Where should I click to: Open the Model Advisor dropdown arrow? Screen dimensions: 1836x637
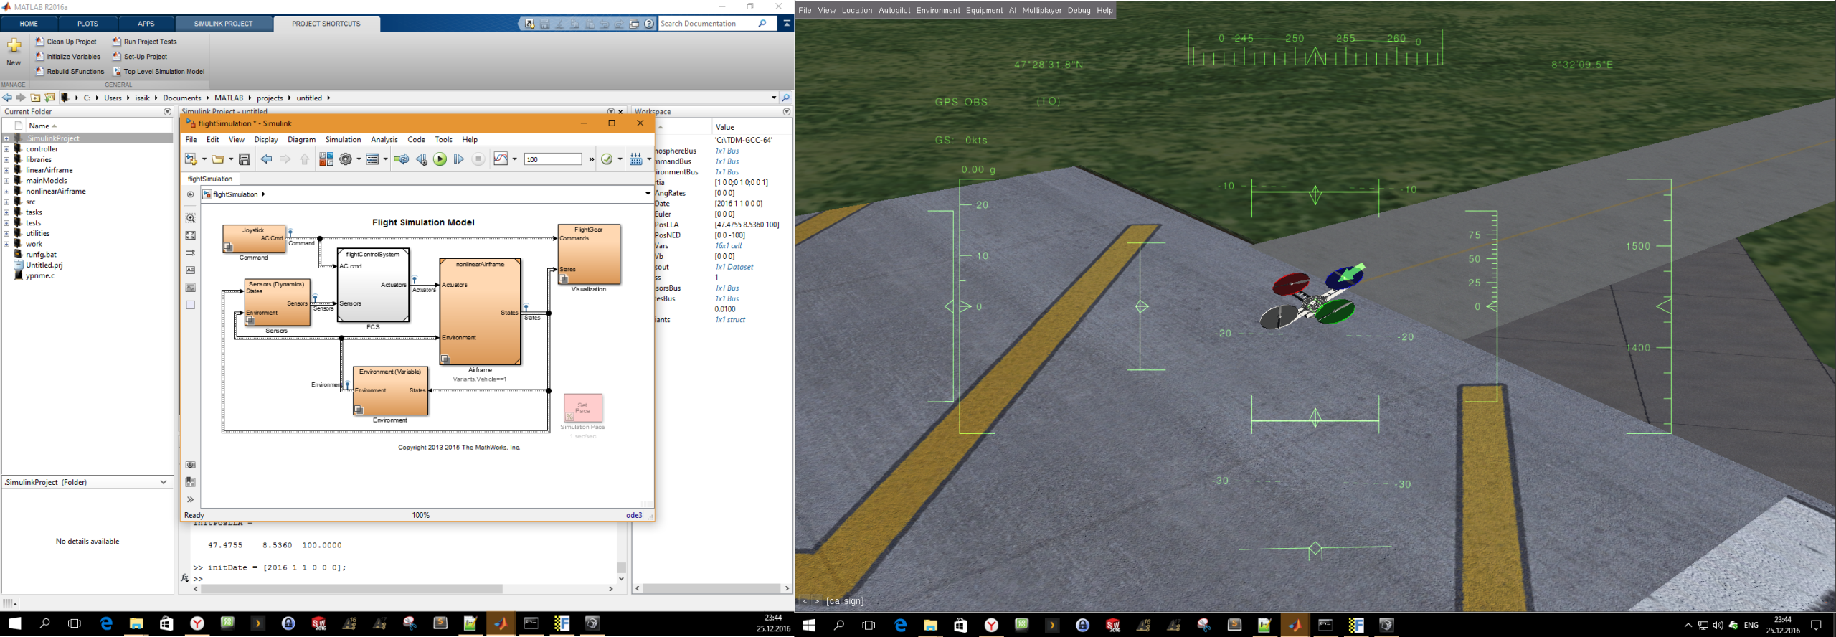point(620,159)
